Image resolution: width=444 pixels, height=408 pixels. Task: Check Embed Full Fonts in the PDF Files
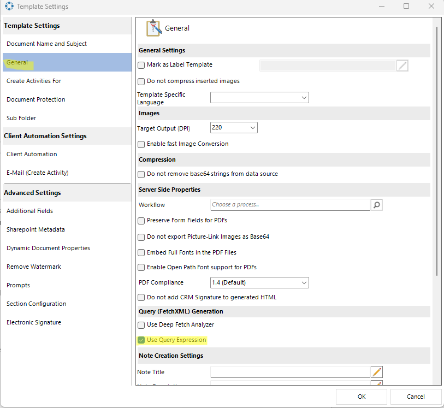click(141, 253)
